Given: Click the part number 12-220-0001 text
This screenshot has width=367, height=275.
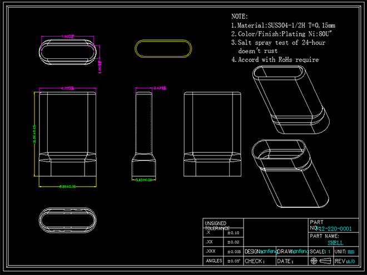Looking at the screenshot, I should 335,229.
